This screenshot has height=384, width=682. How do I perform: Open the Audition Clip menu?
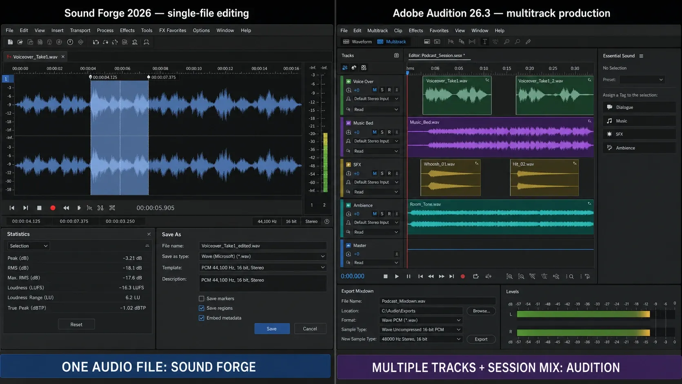pyautogui.click(x=398, y=31)
